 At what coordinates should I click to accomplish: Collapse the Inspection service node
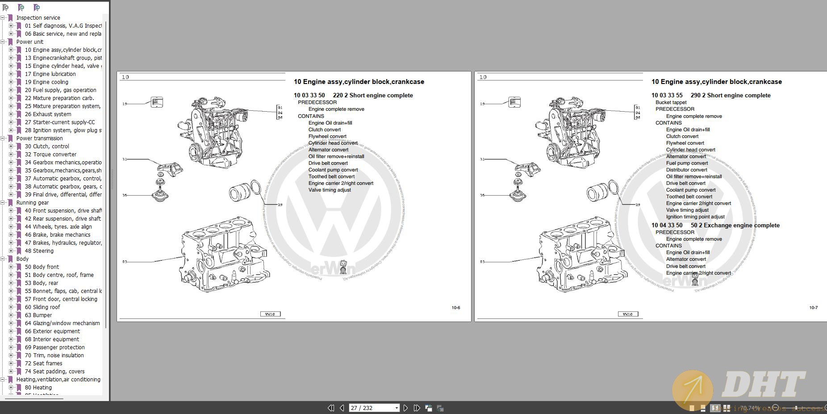tap(3, 18)
